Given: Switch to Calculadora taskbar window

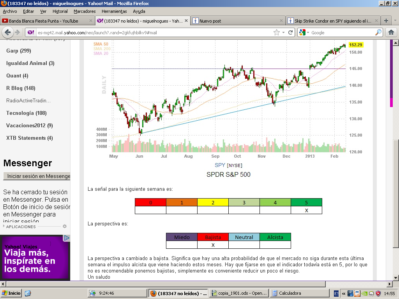Looking at the screenshot, I should (300, 293).
